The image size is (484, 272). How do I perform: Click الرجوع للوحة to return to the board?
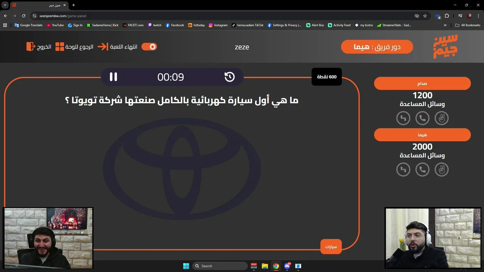(74, 47)
